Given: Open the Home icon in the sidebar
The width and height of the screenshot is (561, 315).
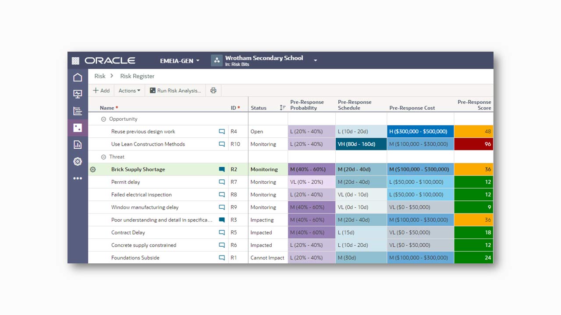Looking at the screenshot, I should coord(78,77).
